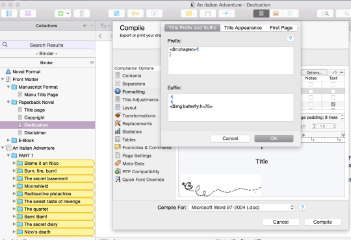Select Statistics compilation option
Screen dimensions: 351x240
(132, 132)
